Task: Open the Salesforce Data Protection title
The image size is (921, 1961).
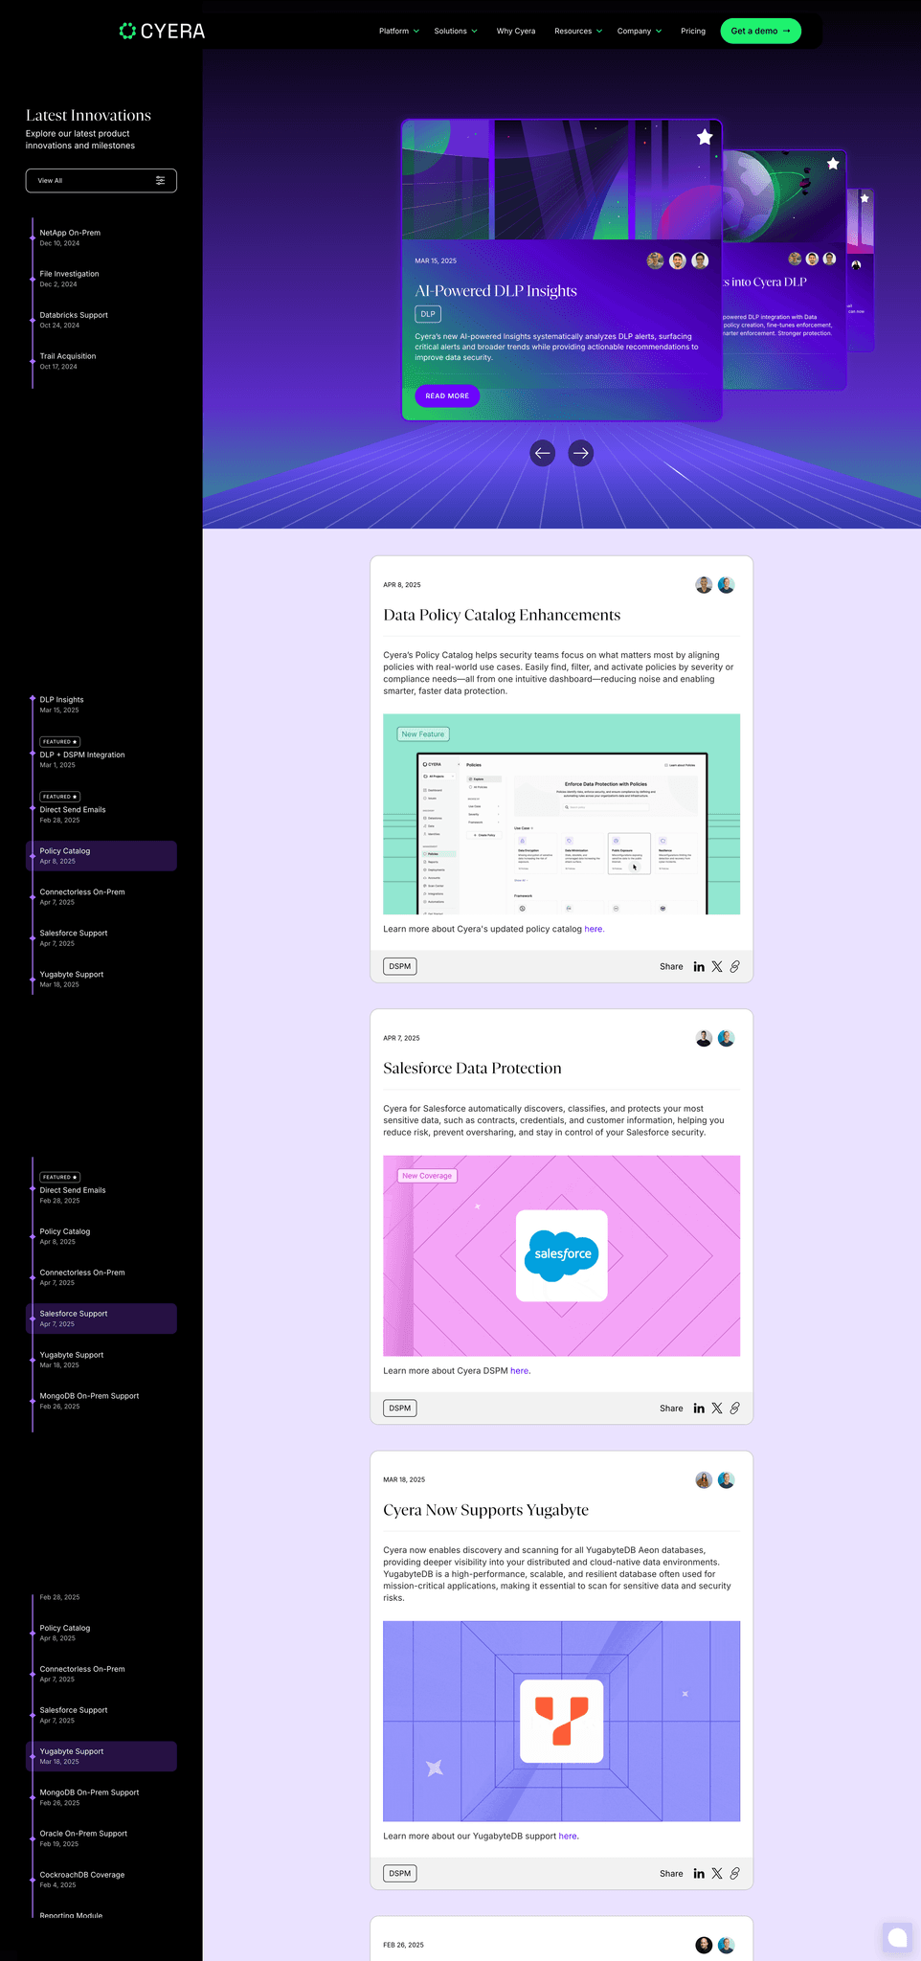Action: (472, 1069)
